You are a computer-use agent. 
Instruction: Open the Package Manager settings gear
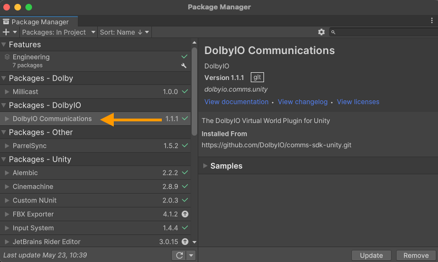(321, 32)
